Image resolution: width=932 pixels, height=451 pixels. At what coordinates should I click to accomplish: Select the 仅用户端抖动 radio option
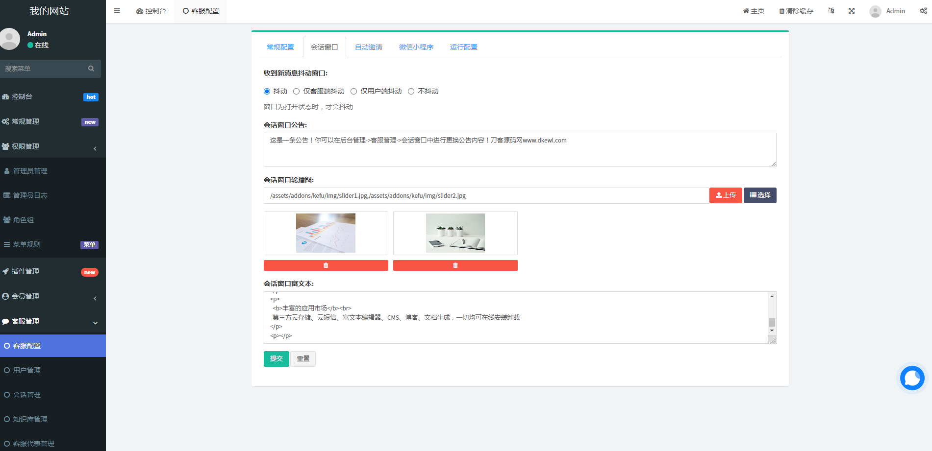coord(353,92)
